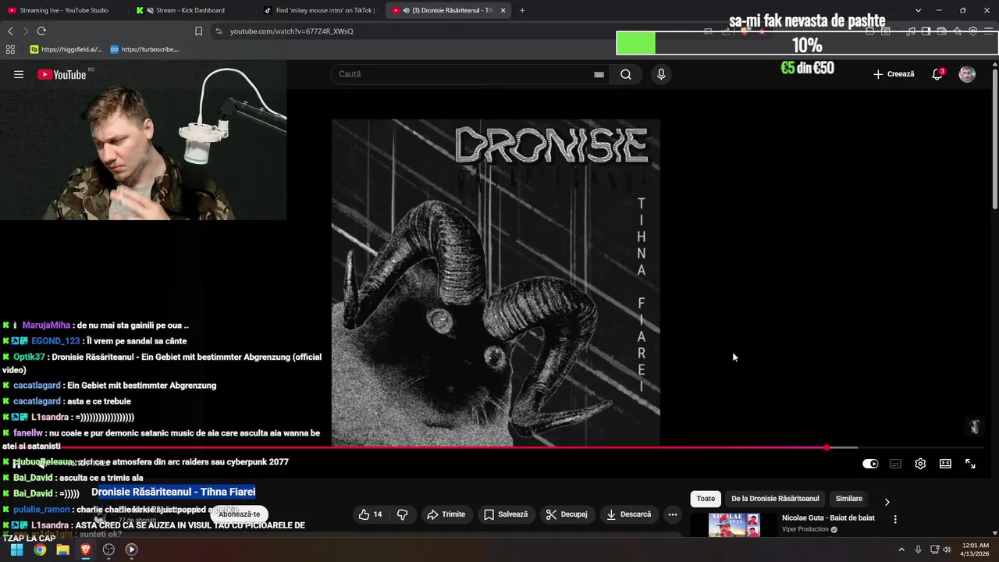Viewport: 999px width, 562px height.
Task: Open clock showing 12:01 AM
Action: [975, 550]
